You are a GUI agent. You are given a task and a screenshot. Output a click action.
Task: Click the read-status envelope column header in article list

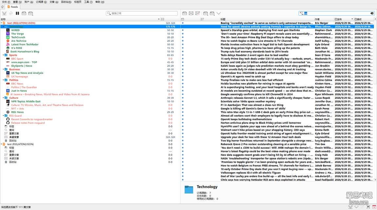pyautogui.click(x=183, y=19)
